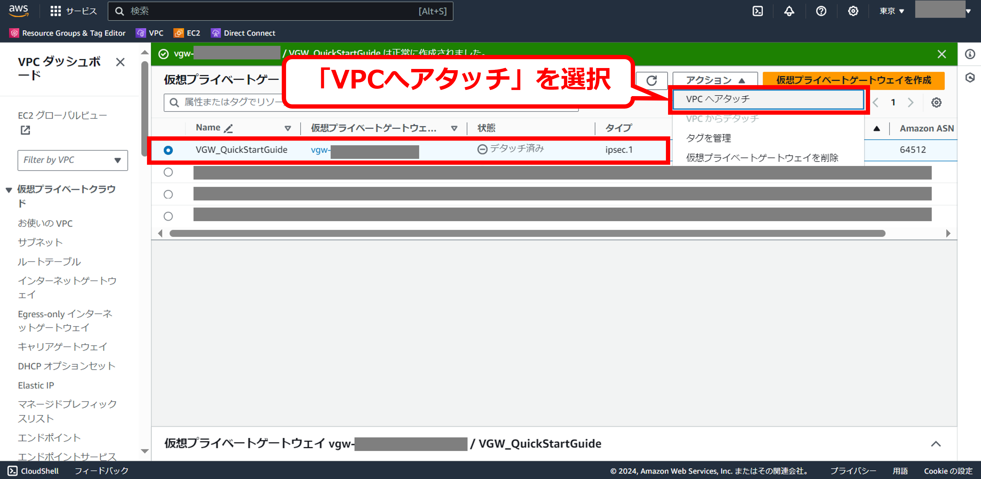The width and height of the screenshot is (981, 479).
Task: Select タグを管理 menu entry
Action: (708, 138)
